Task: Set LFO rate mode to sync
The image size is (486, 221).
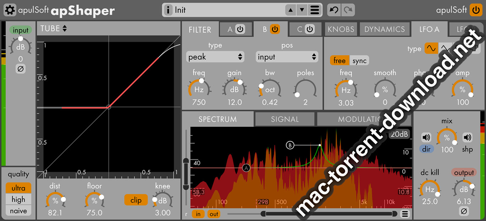Action: point(360,61)
